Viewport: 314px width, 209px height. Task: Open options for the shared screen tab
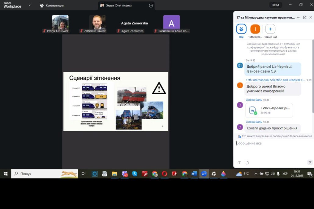(x=151, y=5)
